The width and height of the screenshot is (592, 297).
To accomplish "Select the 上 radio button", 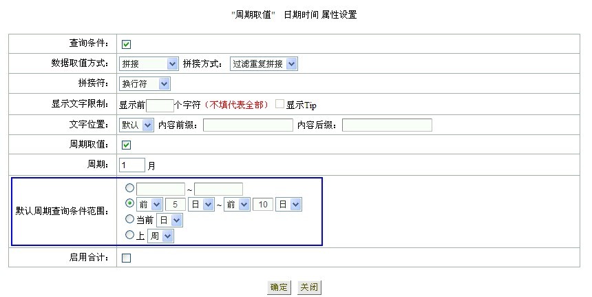I will [130, 235].
